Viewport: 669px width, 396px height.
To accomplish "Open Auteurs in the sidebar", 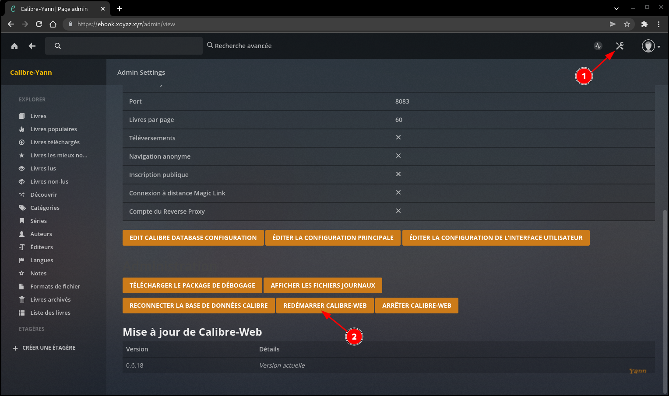I will (x=41, y=234).
